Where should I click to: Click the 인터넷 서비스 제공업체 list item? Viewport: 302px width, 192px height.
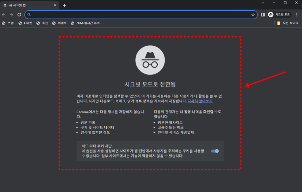point(176,132)
